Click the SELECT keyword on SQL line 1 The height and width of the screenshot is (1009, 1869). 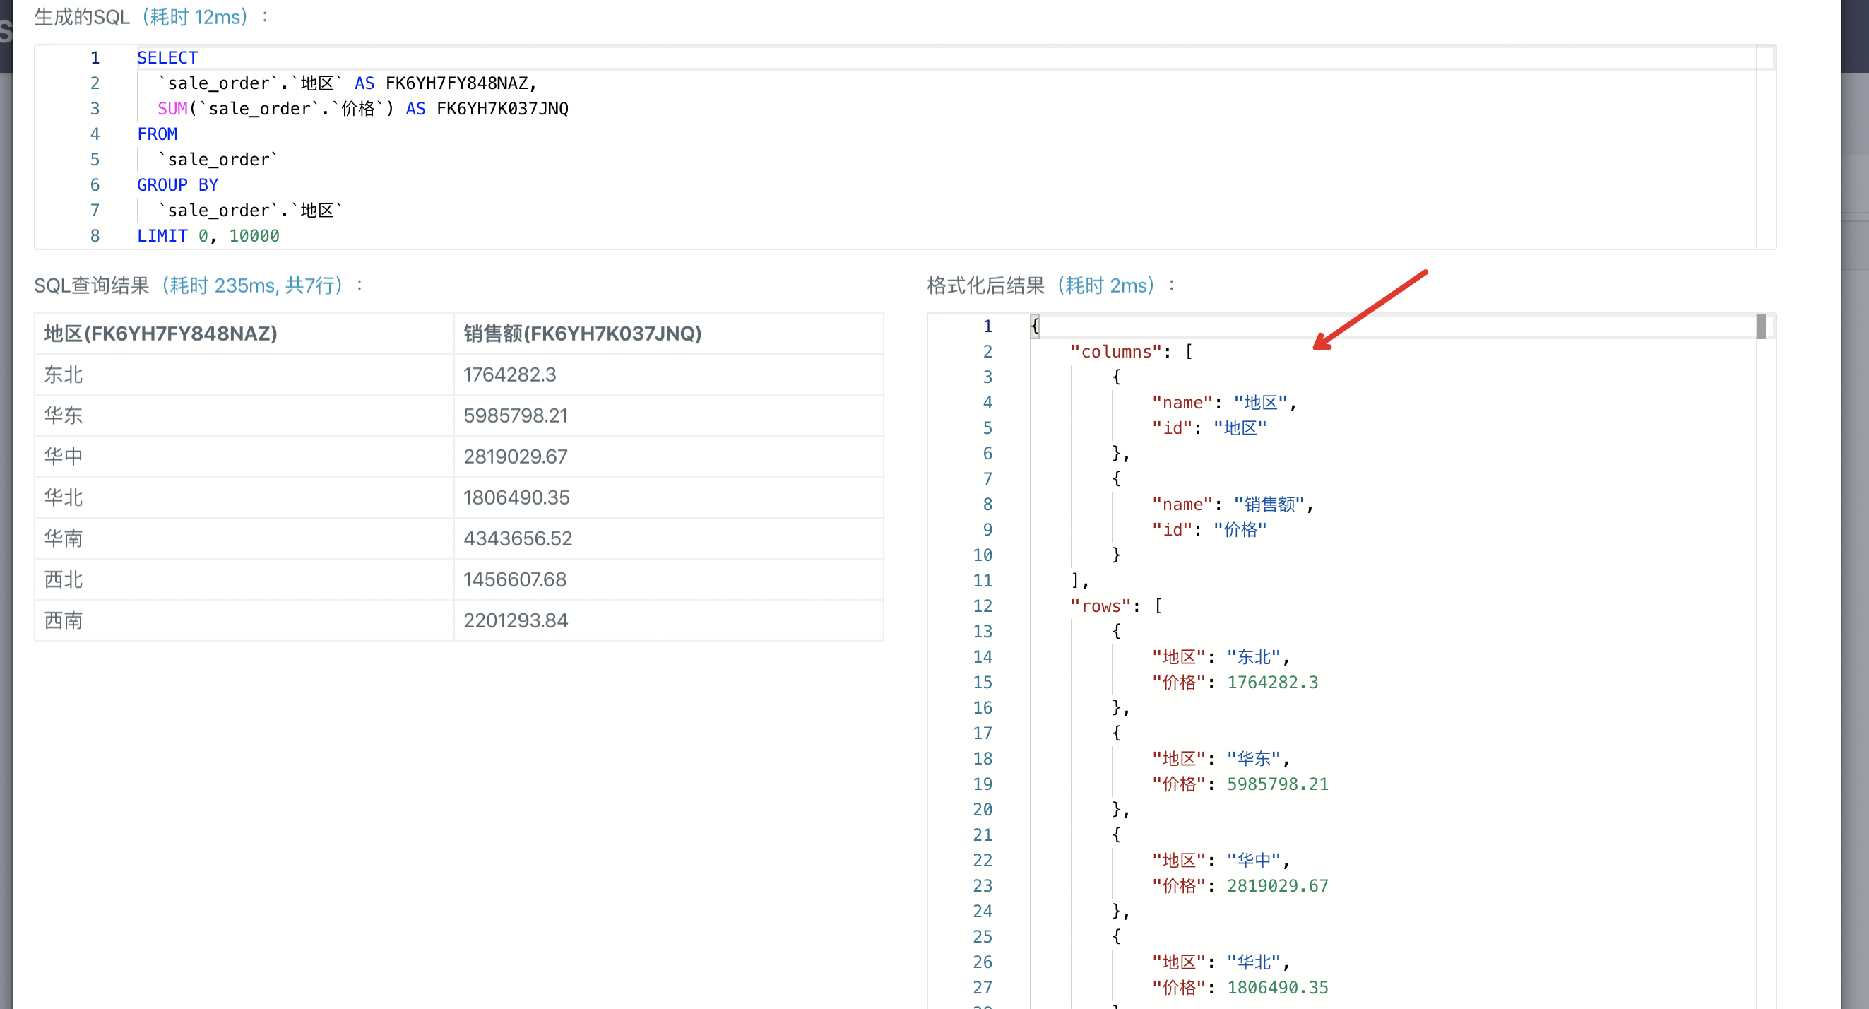[167, 57]
